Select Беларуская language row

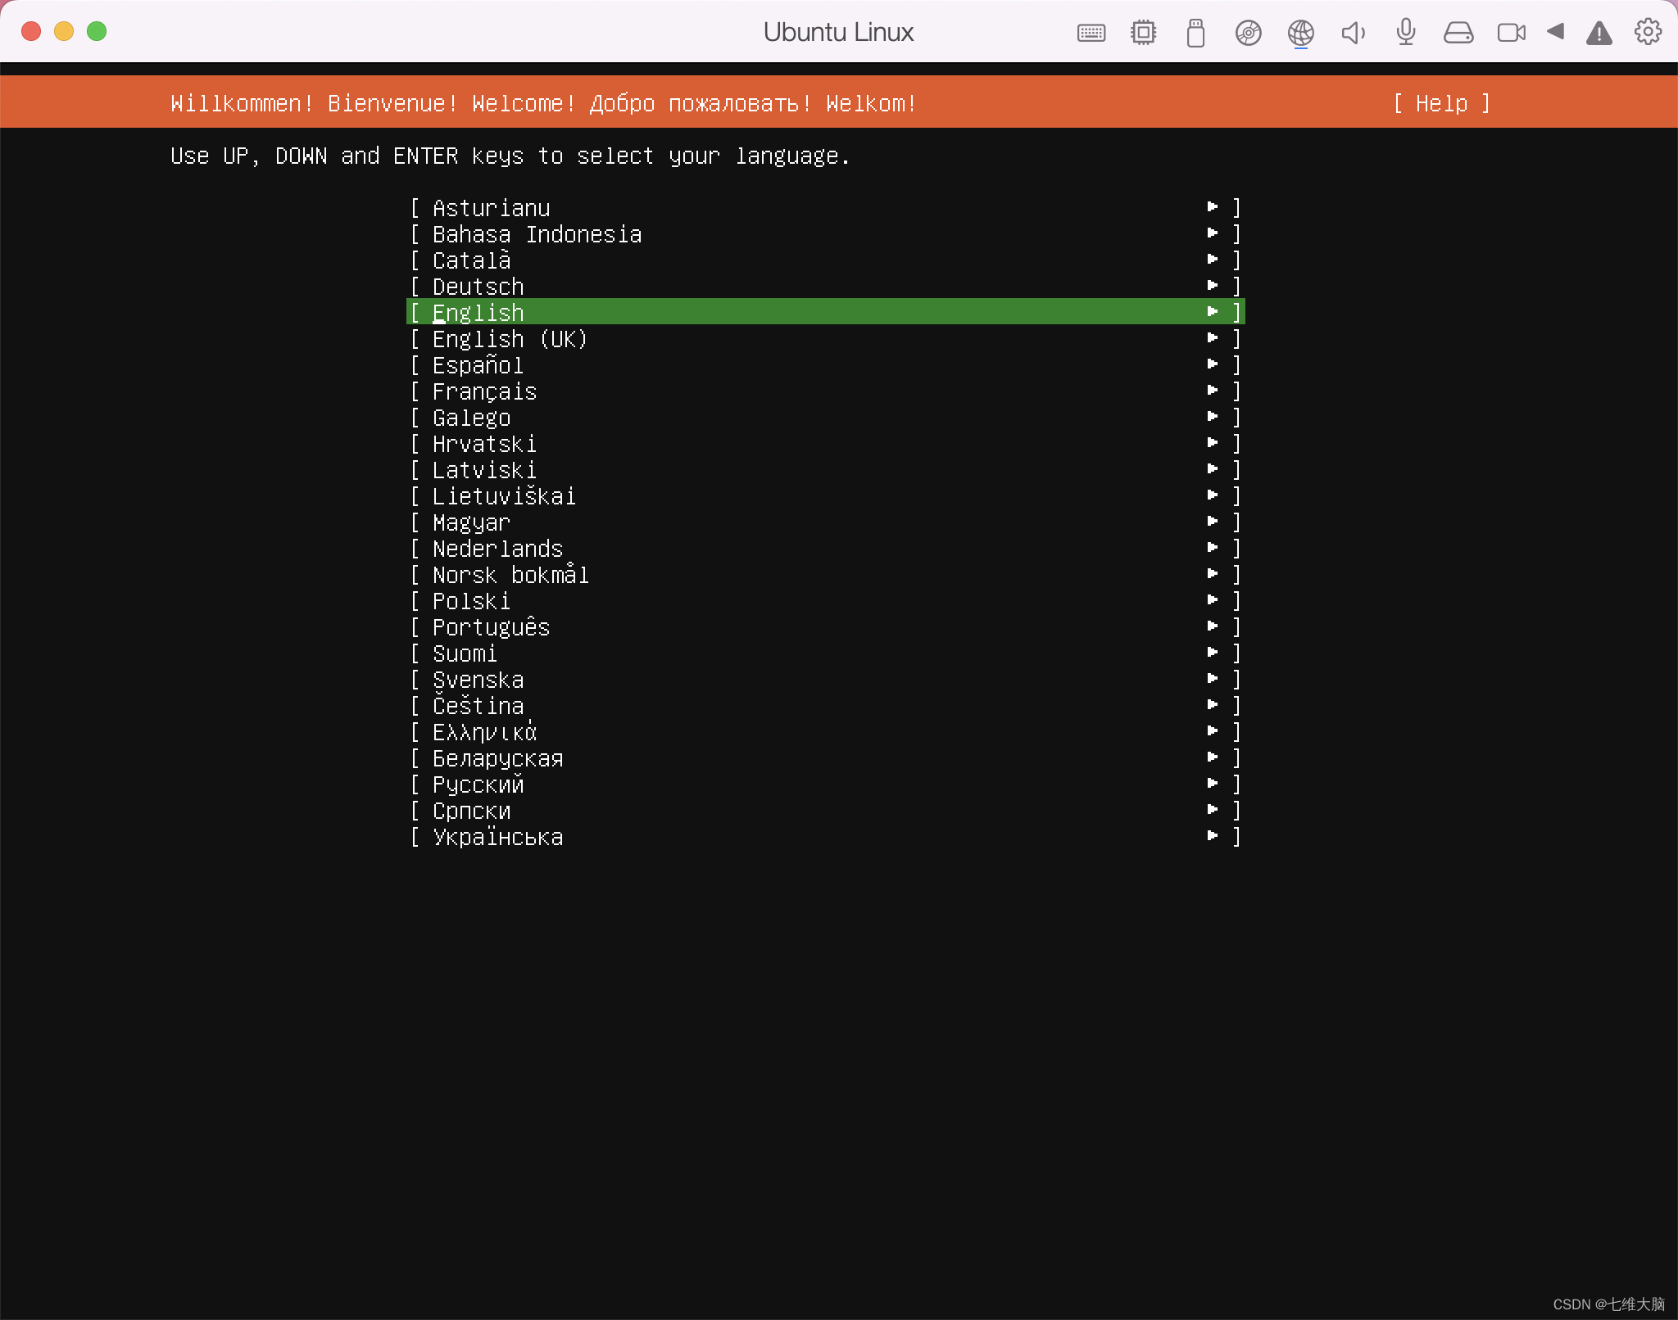826,757
